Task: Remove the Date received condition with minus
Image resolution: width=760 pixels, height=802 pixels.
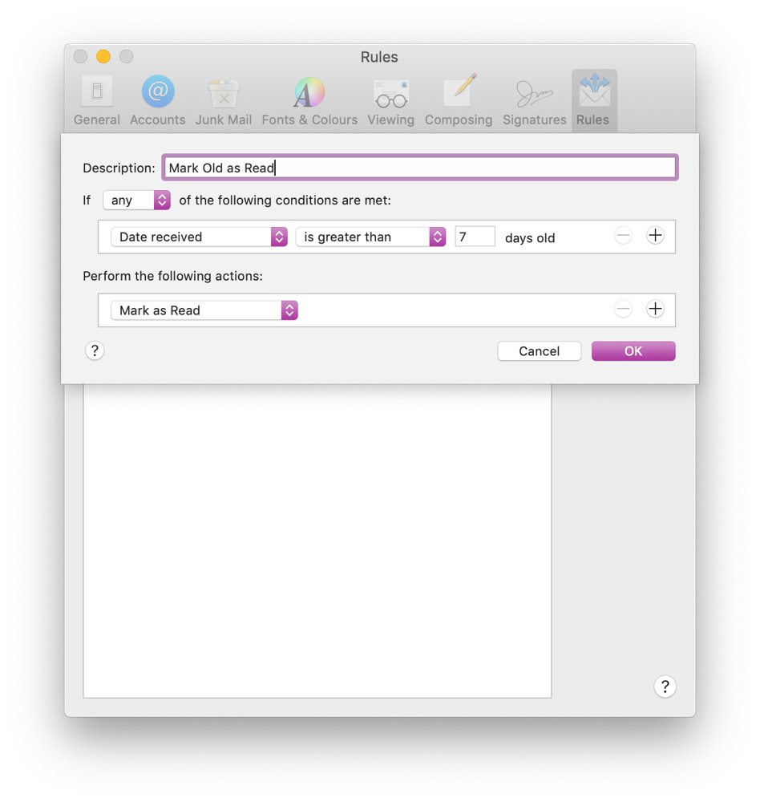Action: [623, 236]
